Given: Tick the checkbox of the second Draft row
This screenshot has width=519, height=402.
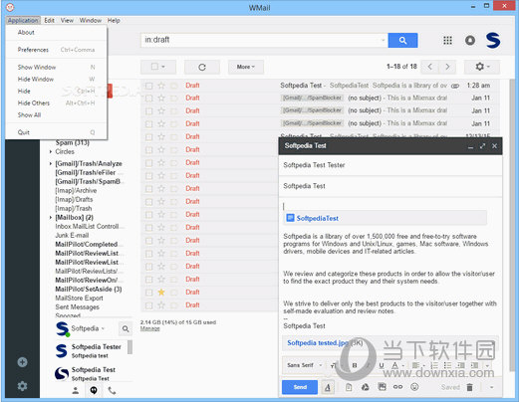Looking at the screenshot, I should pyautogui.click(x=148, y=99).
